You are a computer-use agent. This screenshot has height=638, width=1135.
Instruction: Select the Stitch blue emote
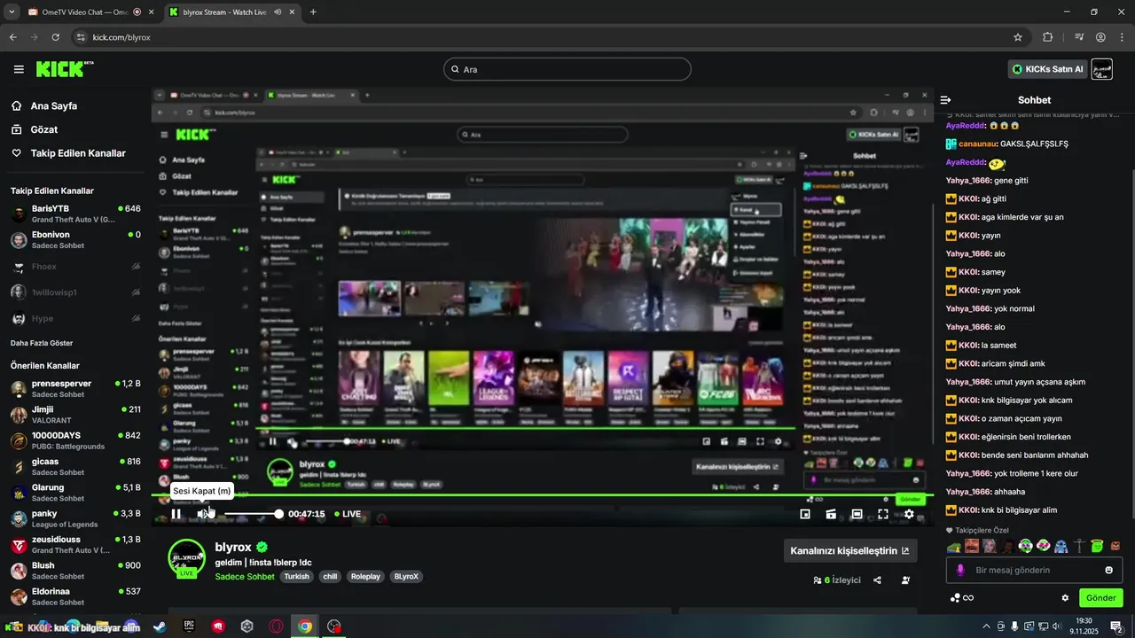(1061, 546)
